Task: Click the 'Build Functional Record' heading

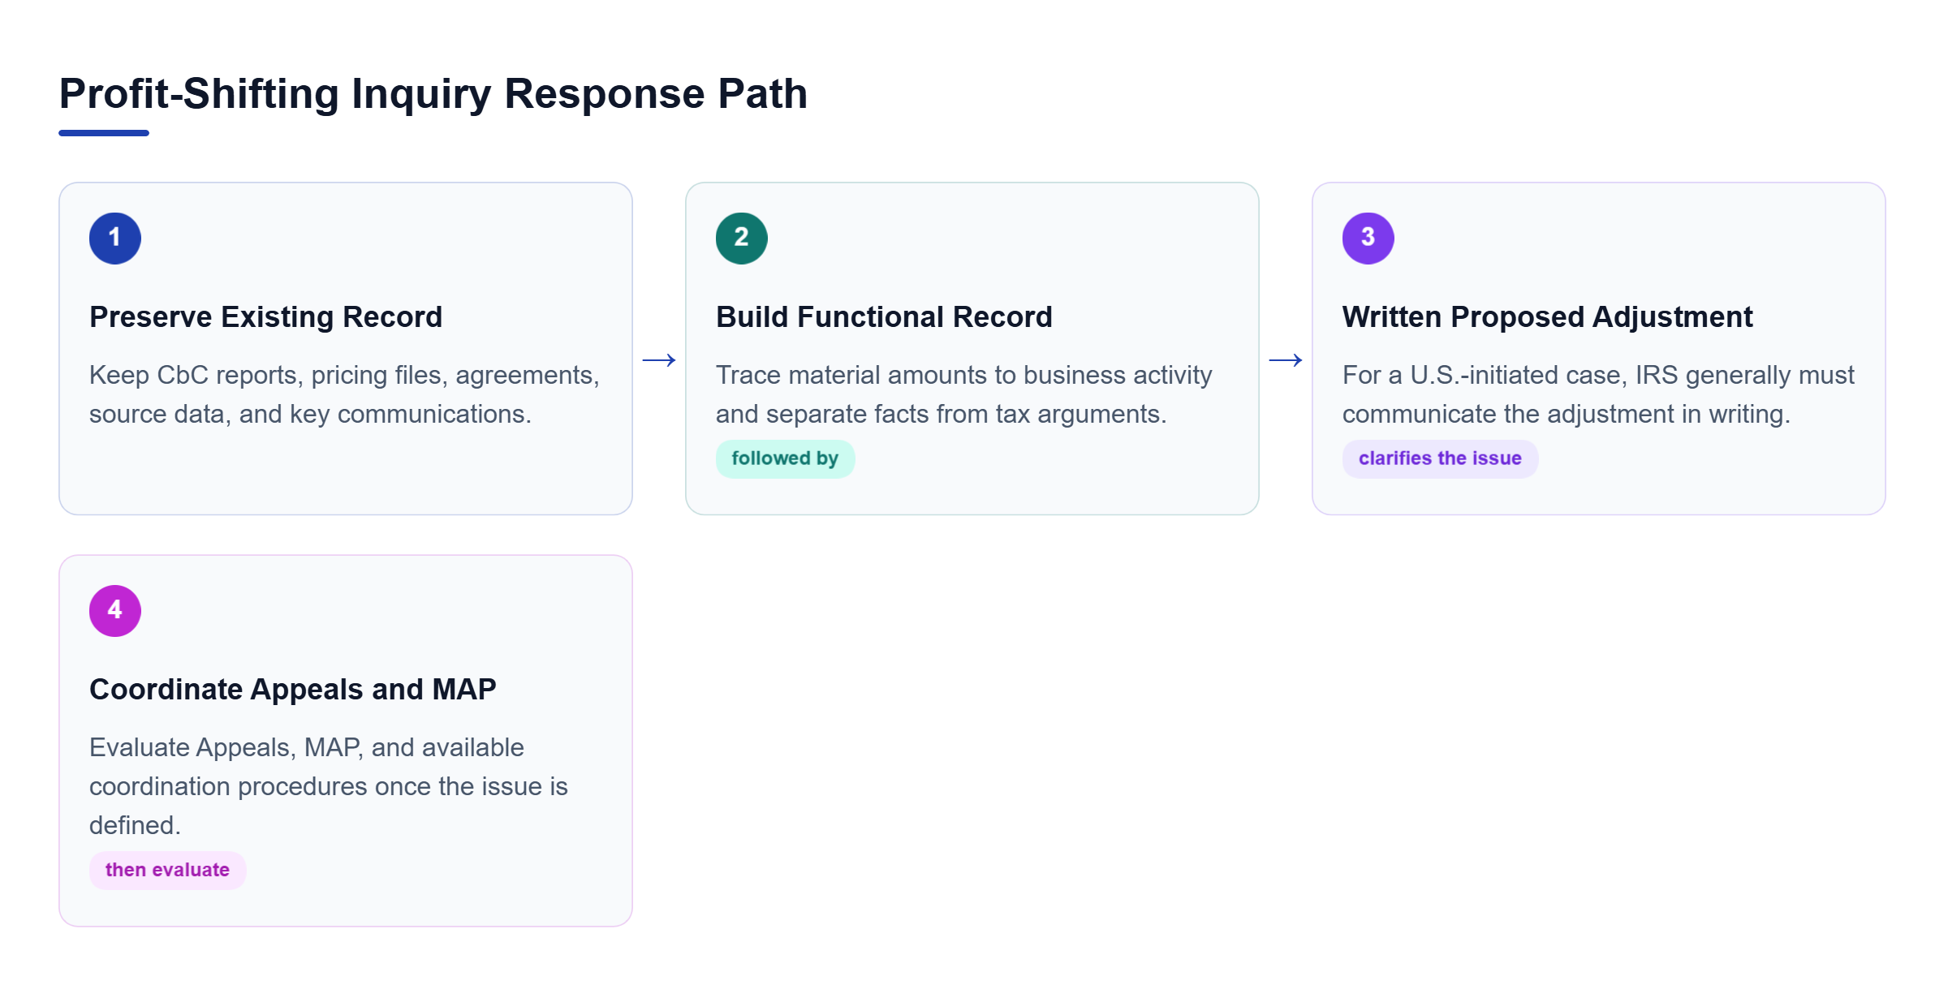Action: [x=884, y=316]
